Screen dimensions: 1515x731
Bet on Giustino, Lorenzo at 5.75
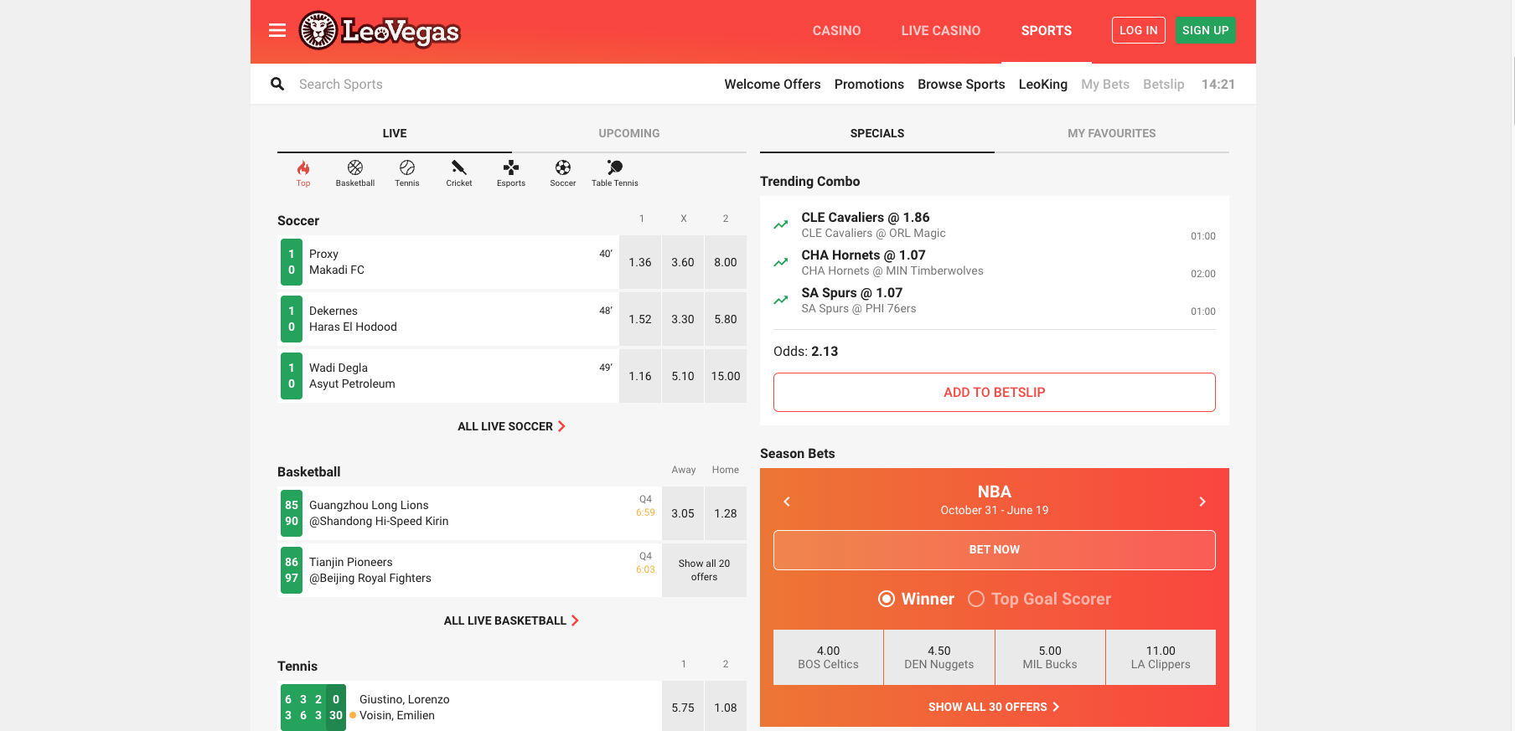683,708
